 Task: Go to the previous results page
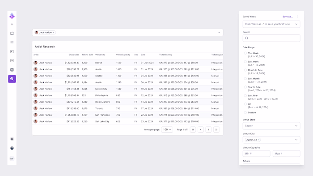[201, 130]
